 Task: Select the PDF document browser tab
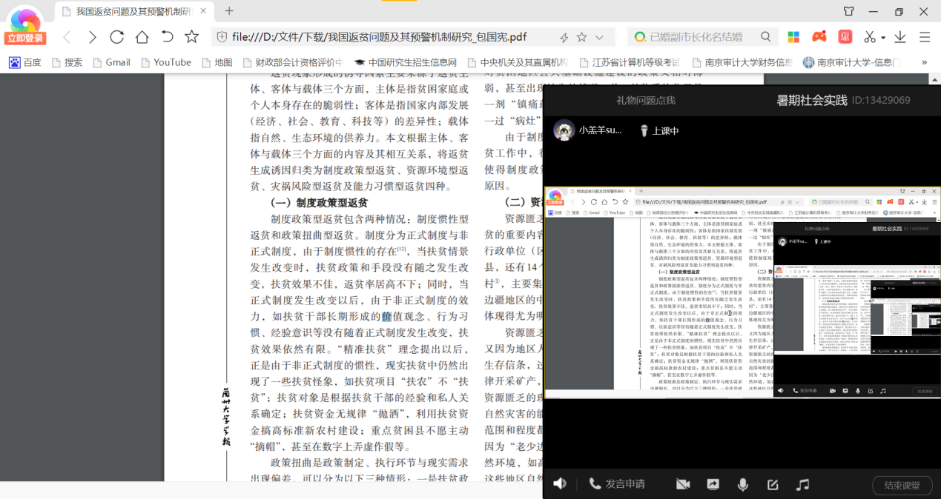coord(132,11)
